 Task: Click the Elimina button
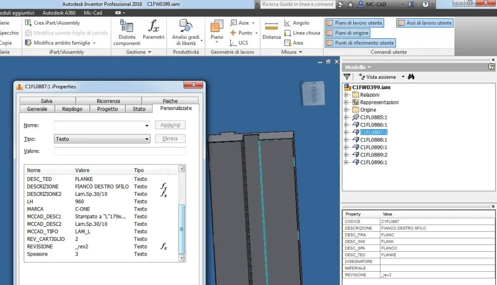[170, 138]
